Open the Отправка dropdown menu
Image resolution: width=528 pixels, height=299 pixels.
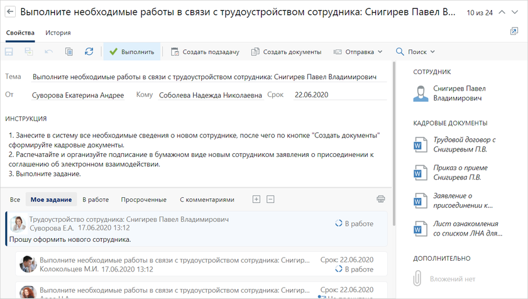pyautogui.click(x=358, y=52)
